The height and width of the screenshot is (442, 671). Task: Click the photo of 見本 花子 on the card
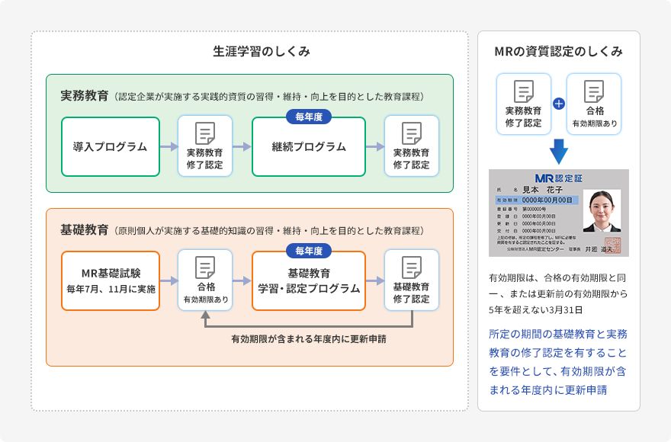click(602, 211)
